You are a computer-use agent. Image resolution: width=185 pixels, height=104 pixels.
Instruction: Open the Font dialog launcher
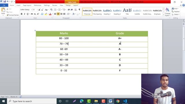click(x=52, y=18)
